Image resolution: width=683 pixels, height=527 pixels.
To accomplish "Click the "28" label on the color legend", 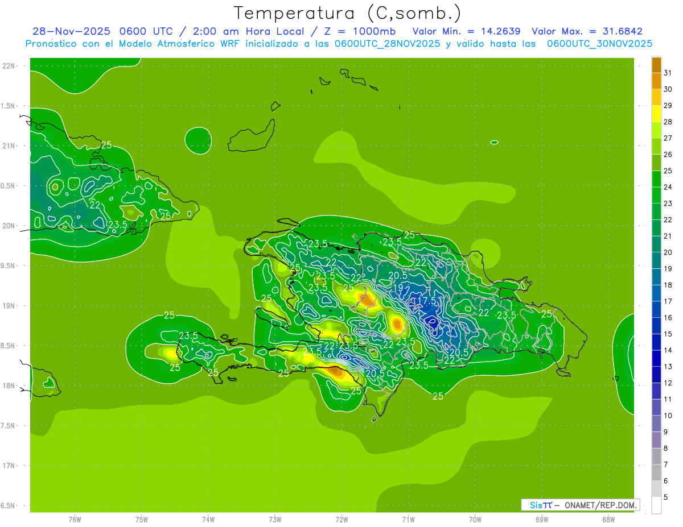I will point(668,122).
